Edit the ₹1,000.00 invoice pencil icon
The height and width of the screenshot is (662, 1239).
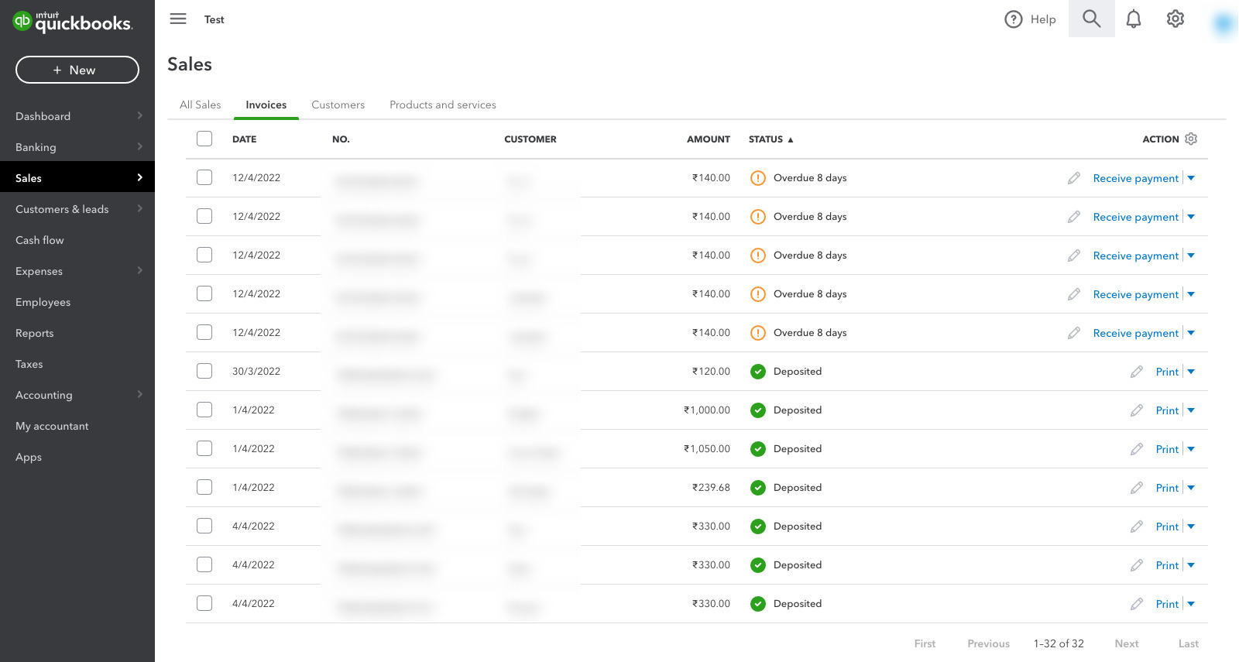[x=1137, y=410]
